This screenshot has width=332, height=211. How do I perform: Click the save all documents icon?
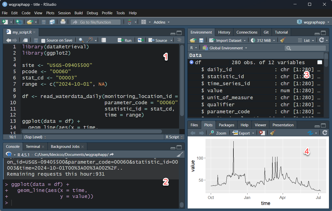52,22
